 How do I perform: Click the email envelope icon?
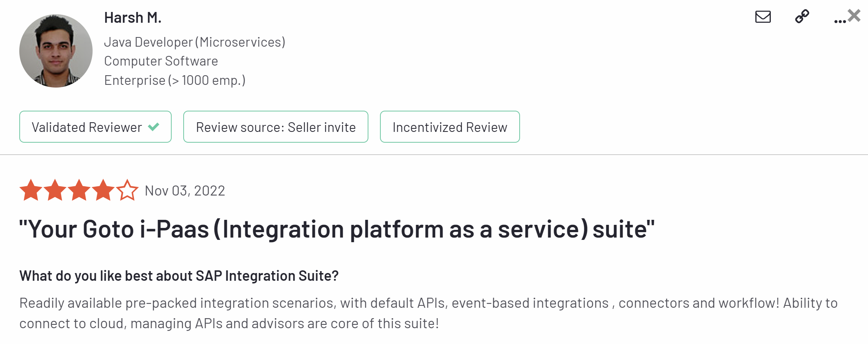pos(763,17)
